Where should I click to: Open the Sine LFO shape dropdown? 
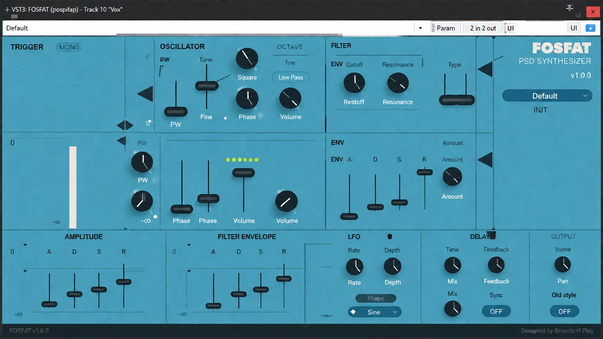pyautogui.click(x=375, y=312)
